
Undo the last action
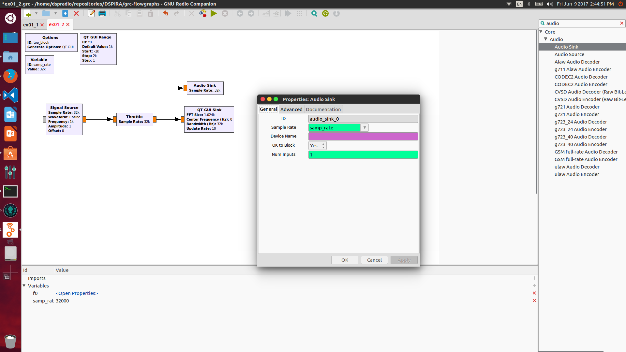tap(166, 13)
